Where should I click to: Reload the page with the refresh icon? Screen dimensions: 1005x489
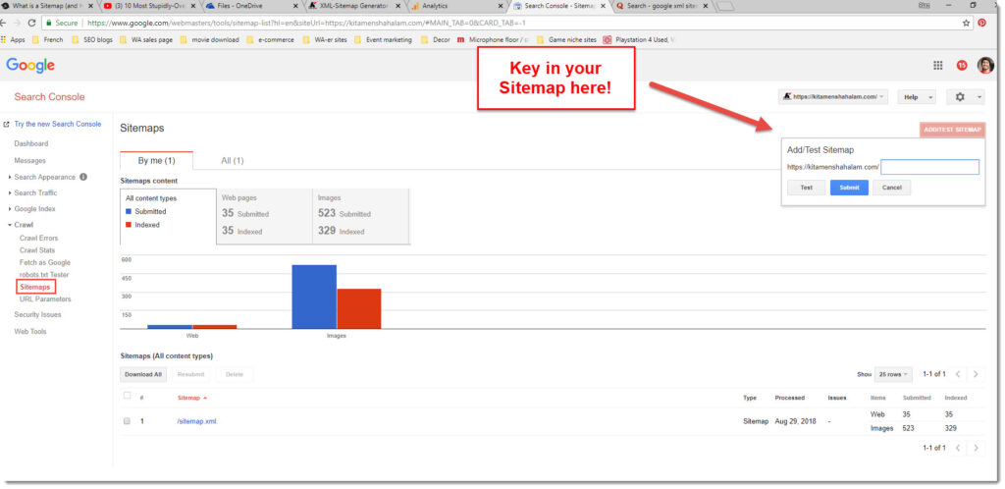pyautogui.click(x=31, y=23)
